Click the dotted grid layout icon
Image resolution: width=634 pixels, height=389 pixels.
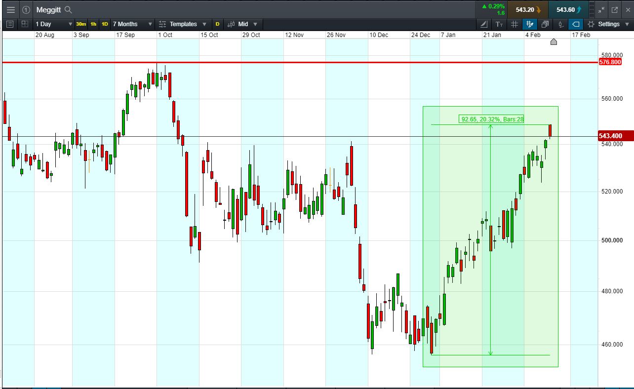coord(25,24)
